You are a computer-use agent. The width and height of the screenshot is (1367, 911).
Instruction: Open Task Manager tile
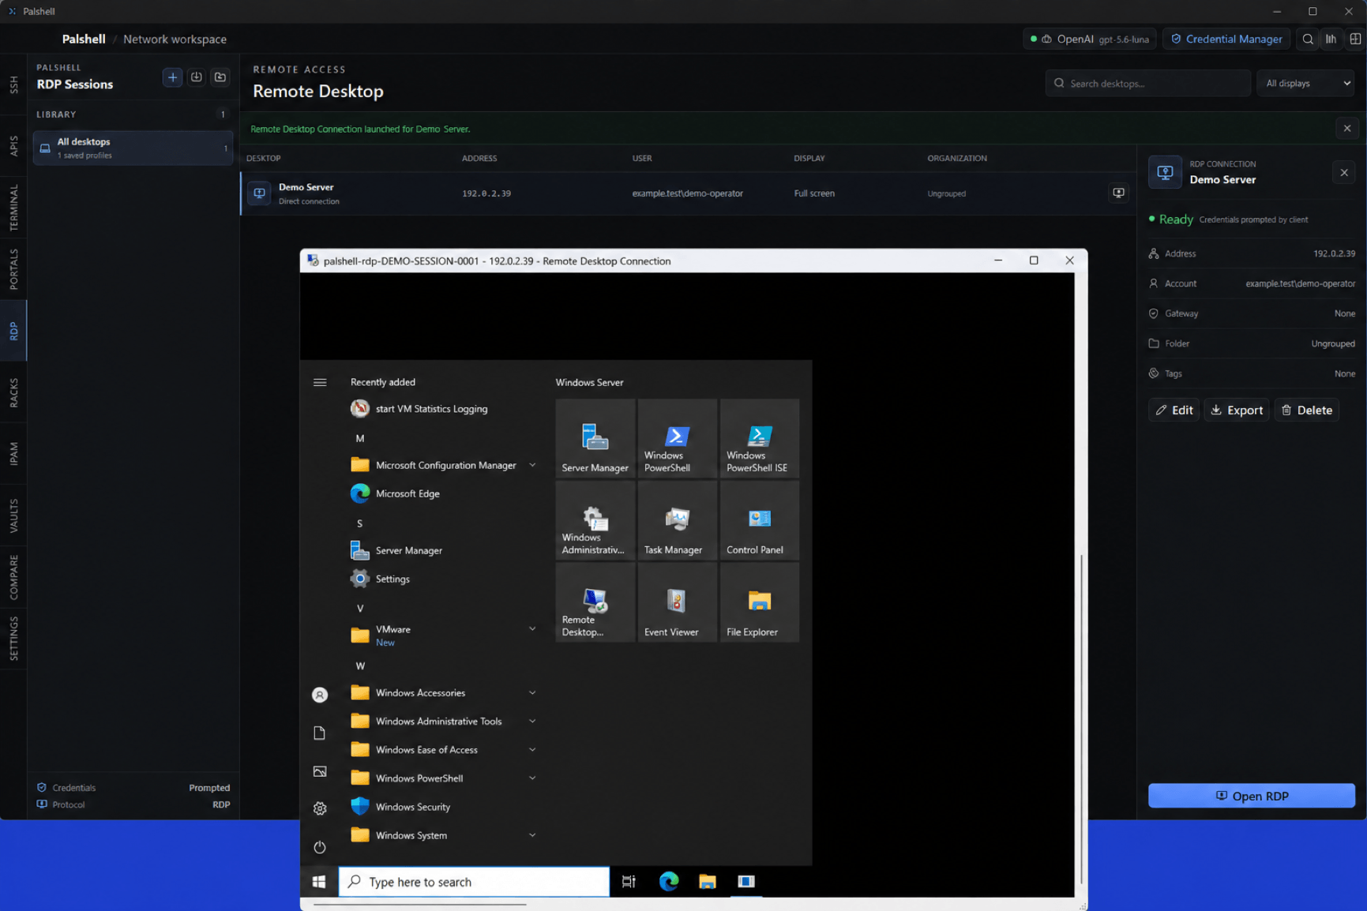[677, 519]
